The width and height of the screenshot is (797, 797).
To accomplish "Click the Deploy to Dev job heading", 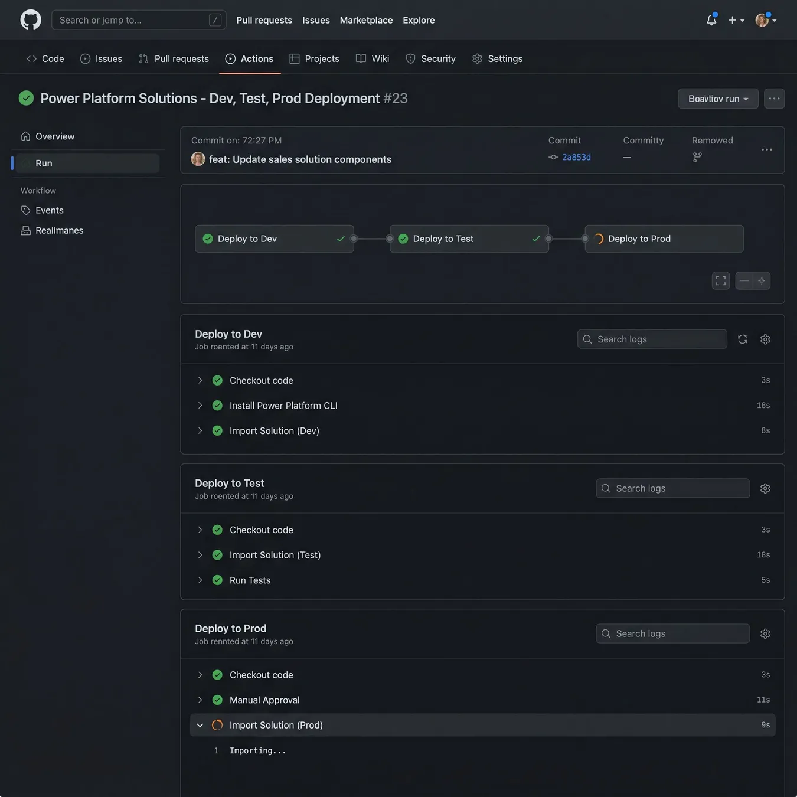I will coord(228,334).
